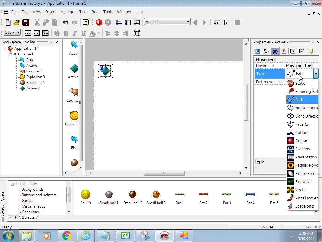Choose Vector movement type
This screenshot has height=242, width=322.
tap(302, 190)
